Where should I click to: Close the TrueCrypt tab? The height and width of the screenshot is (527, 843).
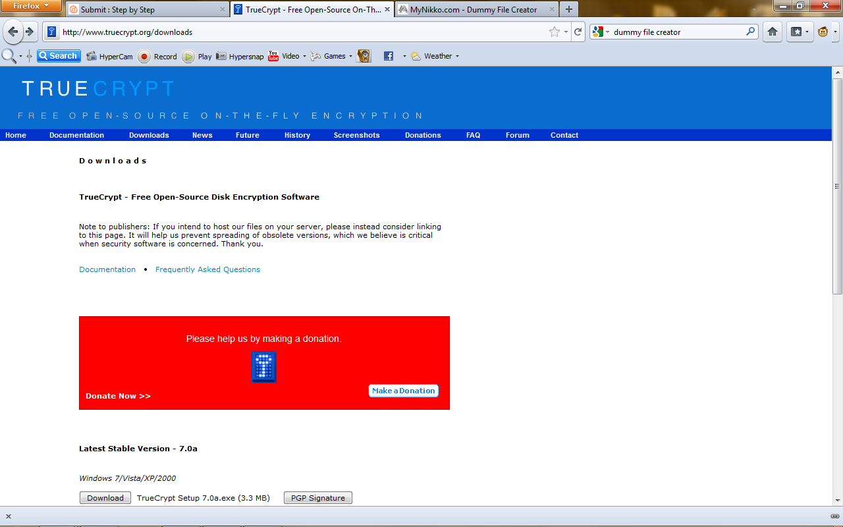click(x=387, y=10)
